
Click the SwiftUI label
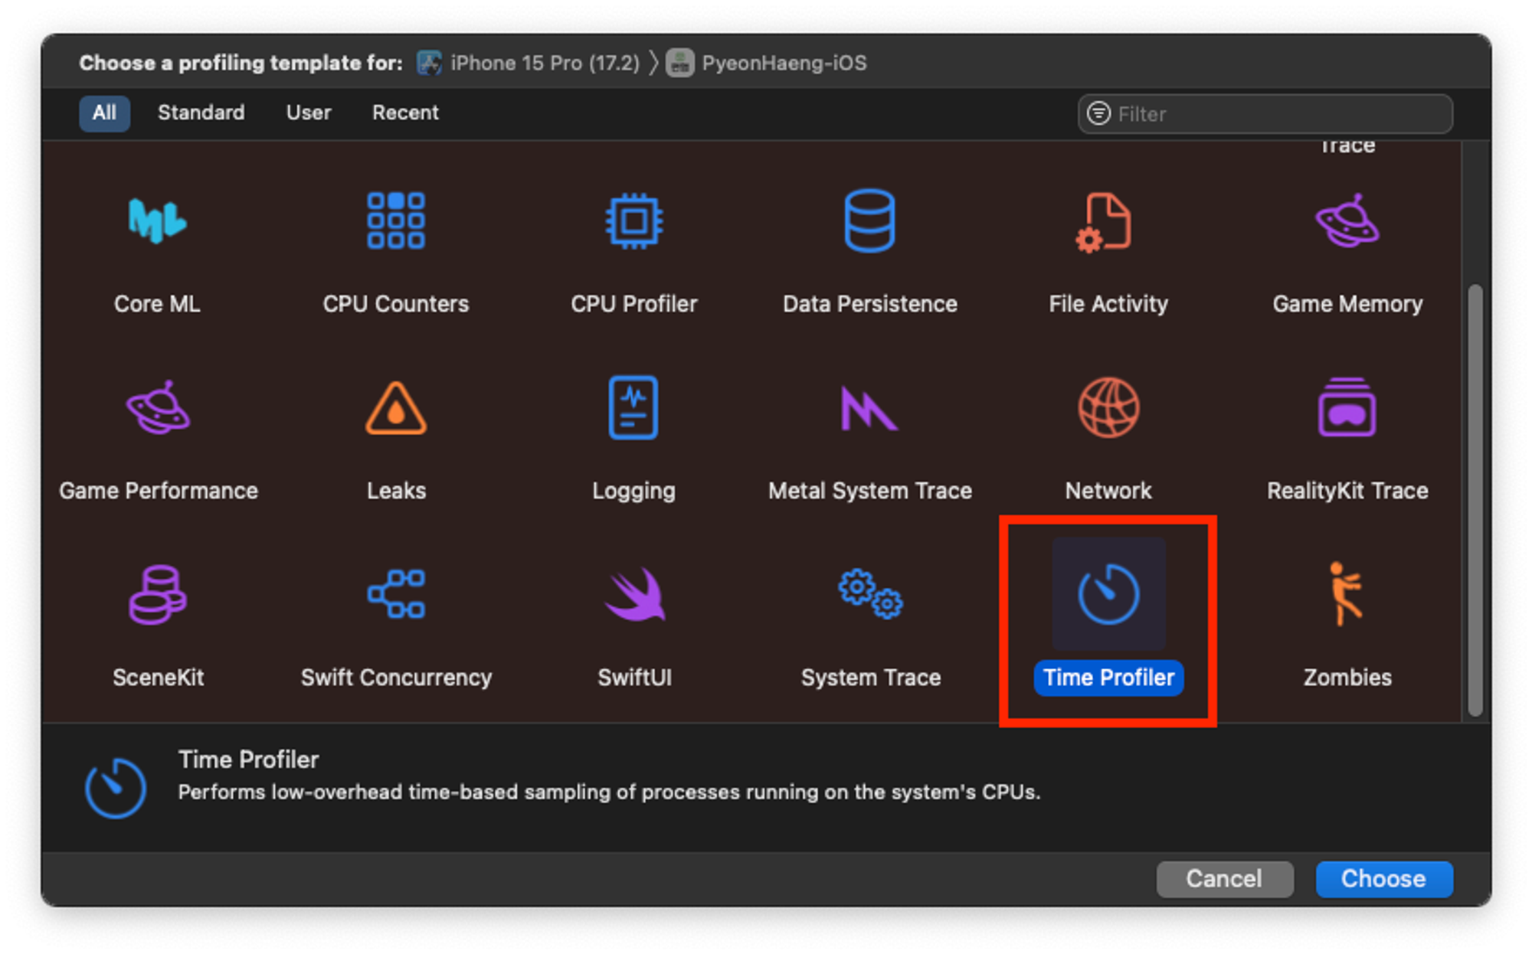[634, 678]
